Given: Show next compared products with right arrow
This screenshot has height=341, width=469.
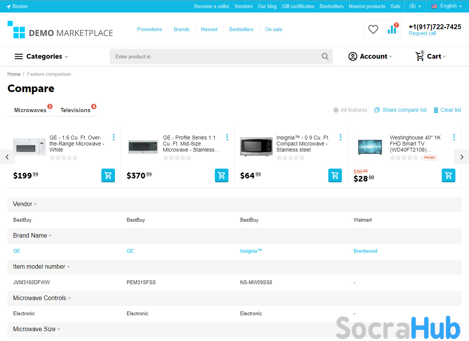Looking at the screenshot, I should point(461,157).
